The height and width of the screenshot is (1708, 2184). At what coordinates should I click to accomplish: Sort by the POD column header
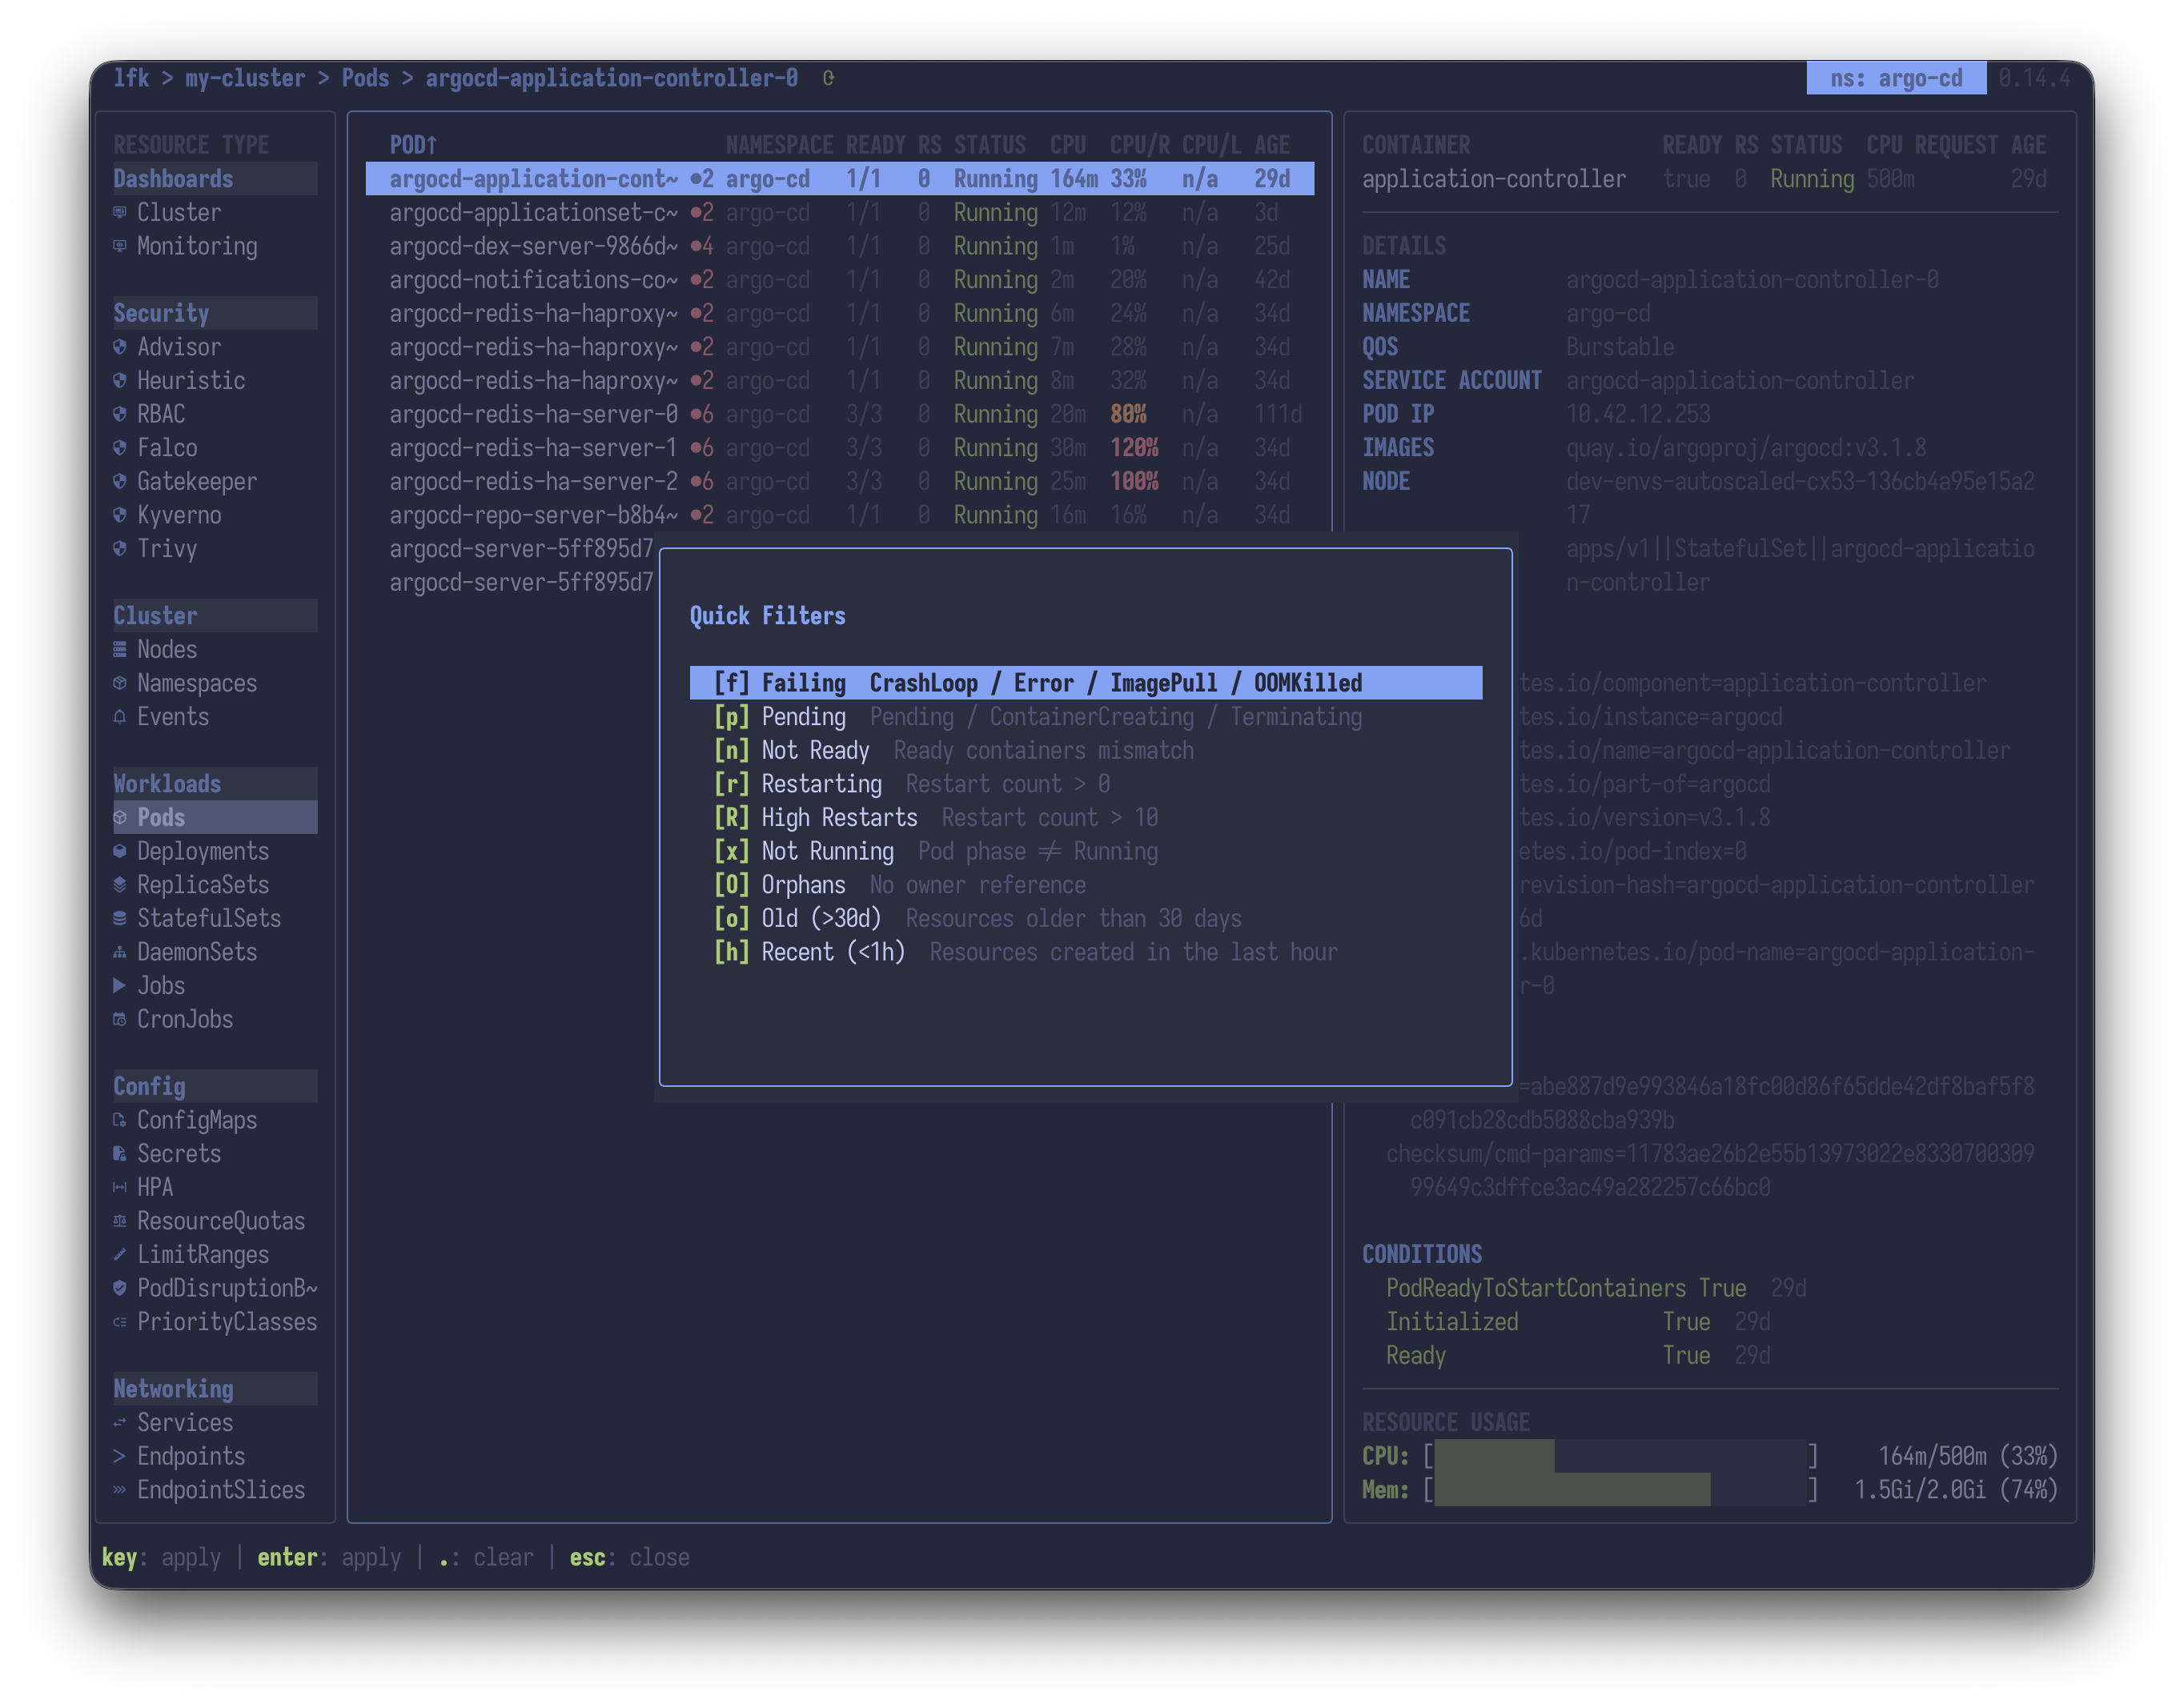click(x=413, y=145)
